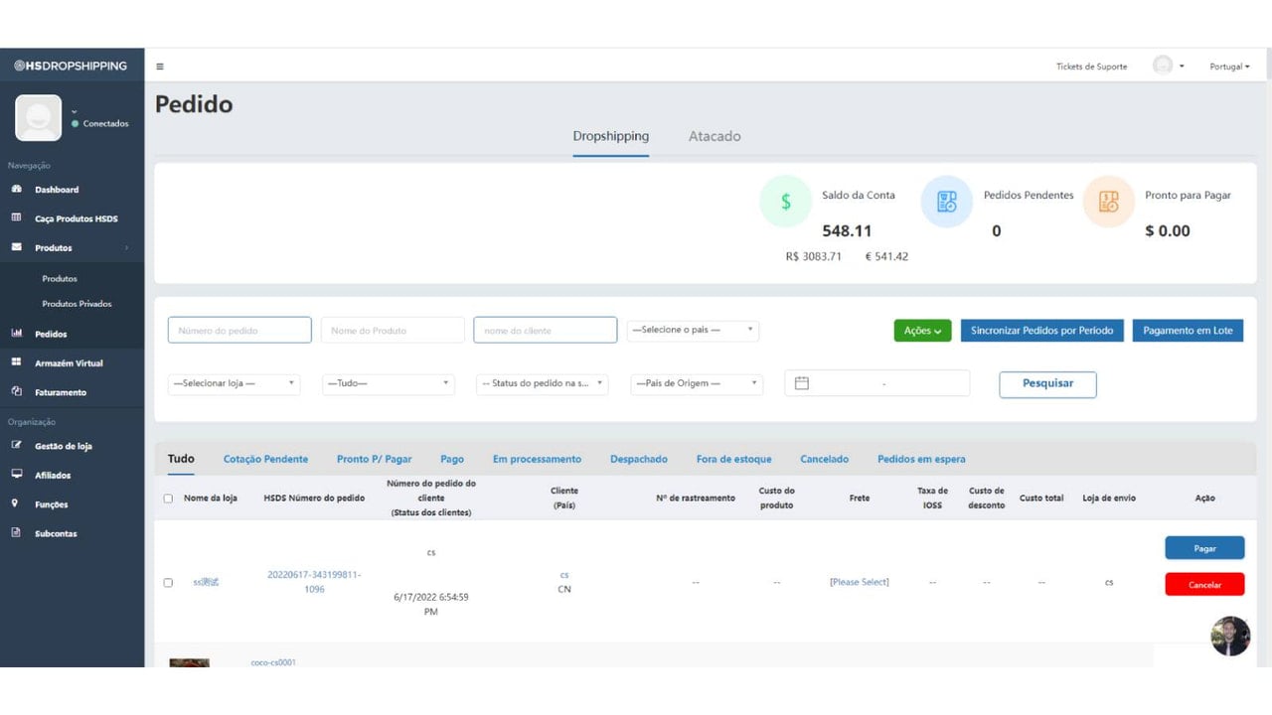Open the Dashboard sidebar icon
This screenshot has width=1272, height=715.
pyautogui.click(x=16, y=189)
